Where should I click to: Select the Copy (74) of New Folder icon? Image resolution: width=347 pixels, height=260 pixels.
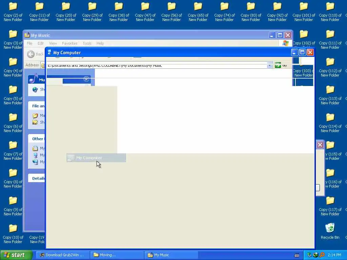(224, 12)
